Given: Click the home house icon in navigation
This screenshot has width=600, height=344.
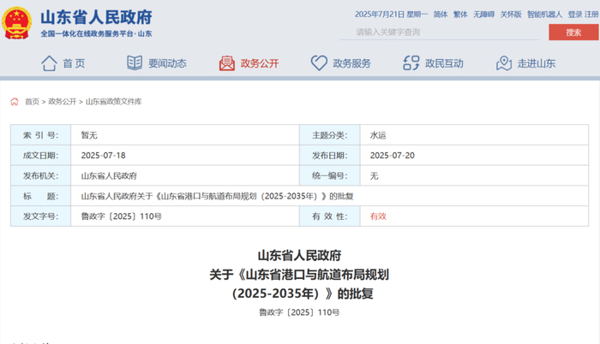Looking at the screenshot, I should [49, 63].
